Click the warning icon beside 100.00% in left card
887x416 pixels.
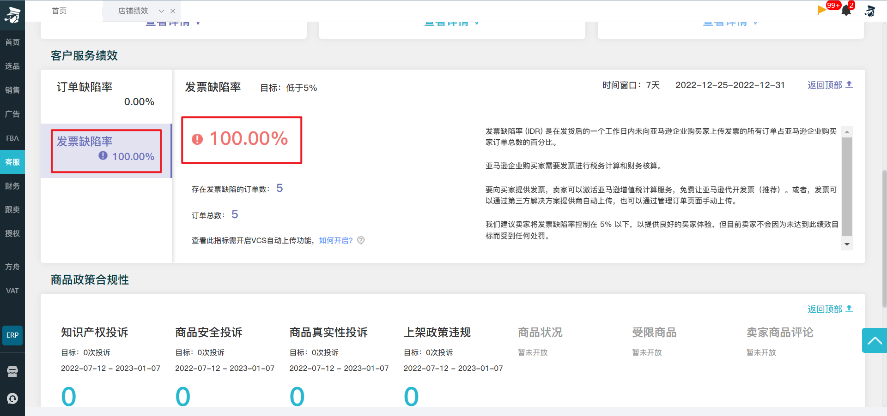(x=103, y=156)
